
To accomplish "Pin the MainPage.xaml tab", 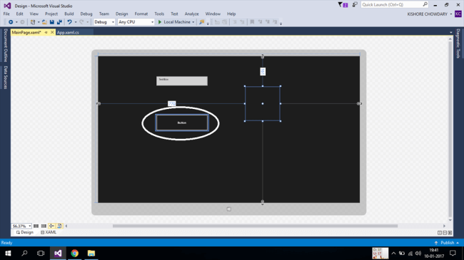I will point(46,32).
